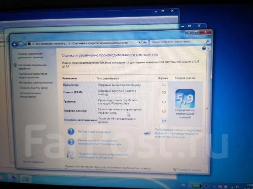Click the 'Общая оценка' column header
The width and height of the screenshot is (253, 189).
pyautogui.click(x=185, y=78)
